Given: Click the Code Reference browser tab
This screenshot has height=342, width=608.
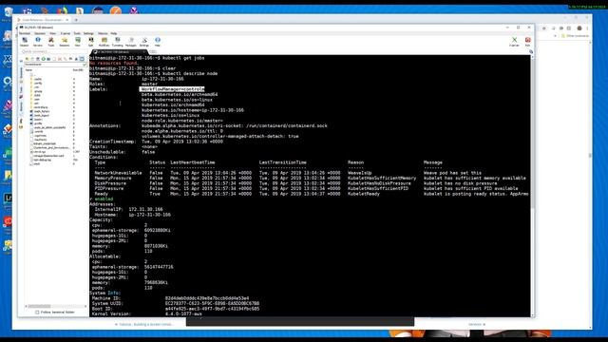Looking at the screenshot, I should coord(43,20).
